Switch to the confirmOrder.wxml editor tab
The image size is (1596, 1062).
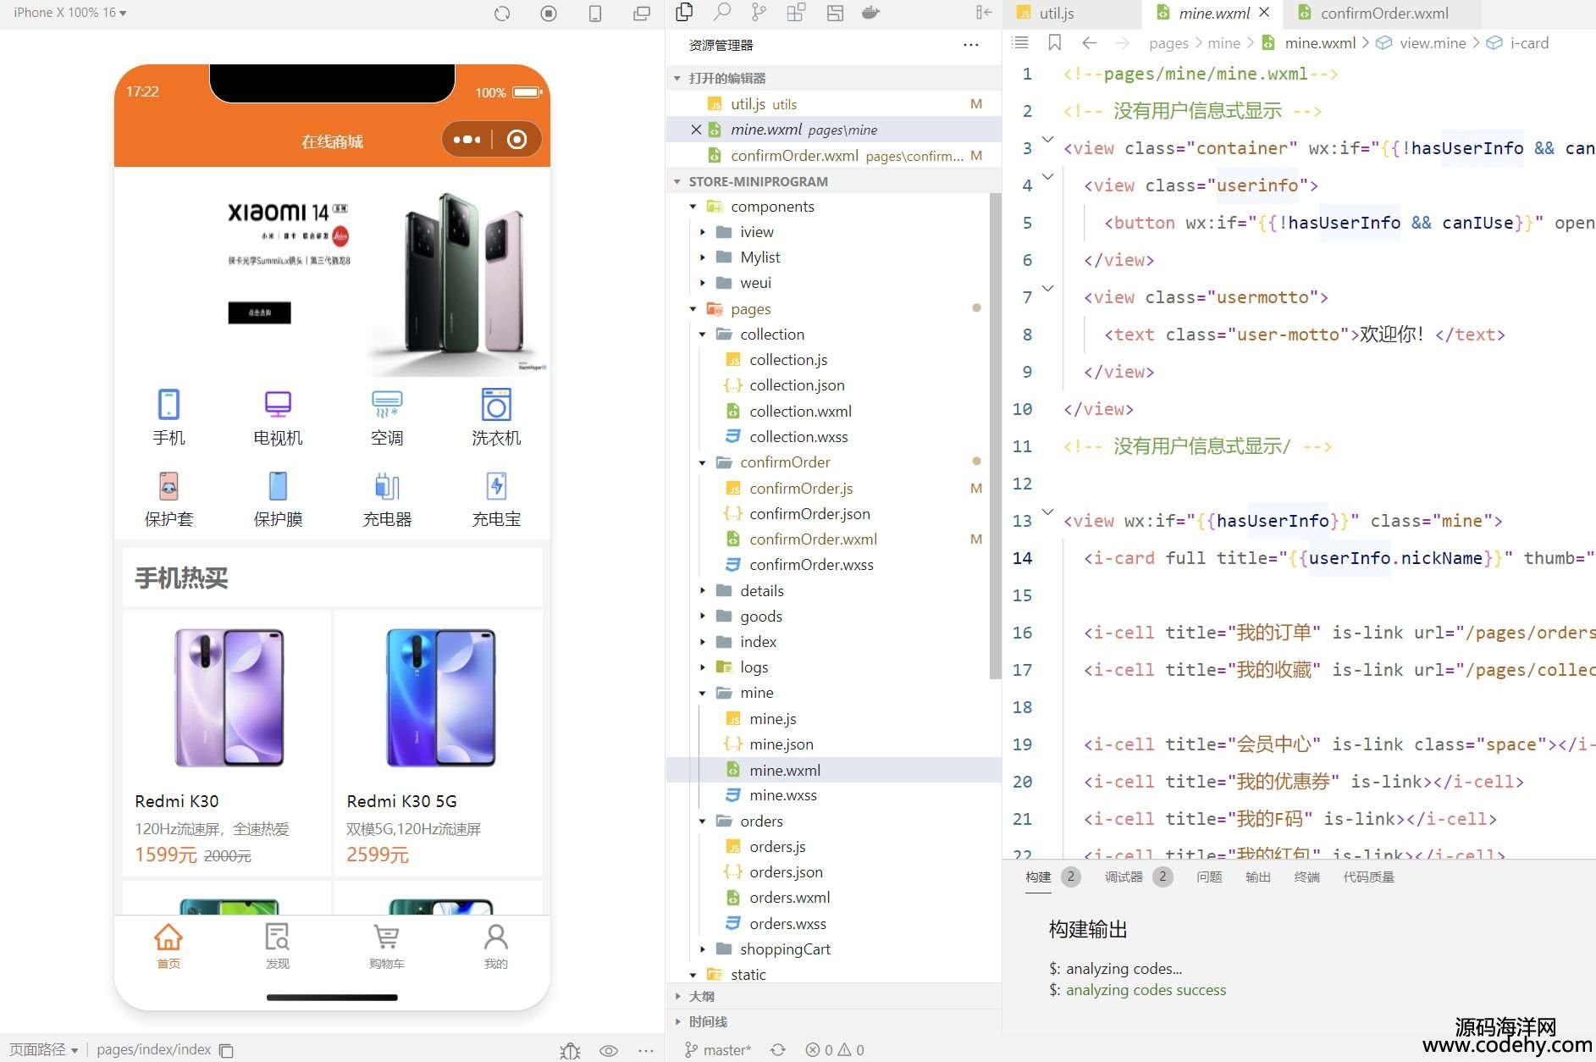point(1383,14)
